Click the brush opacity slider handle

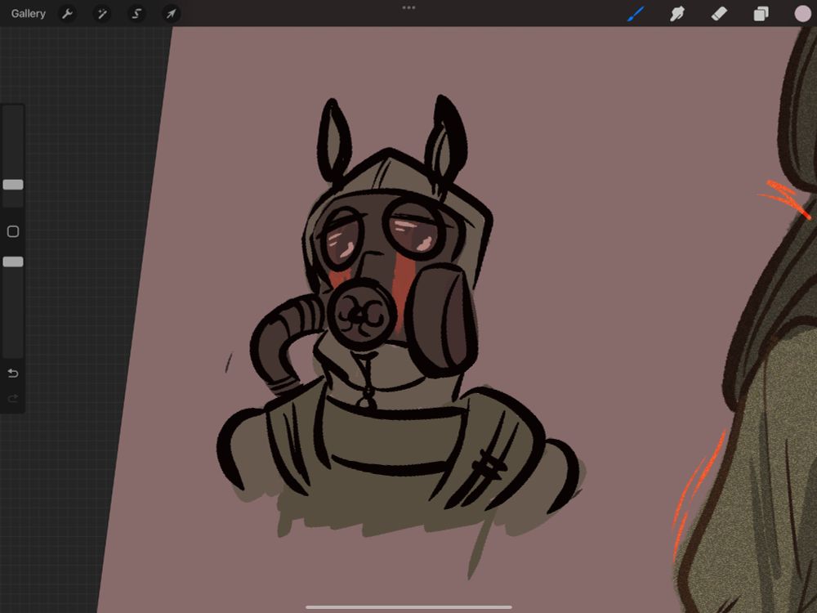(x=13, y=262)
